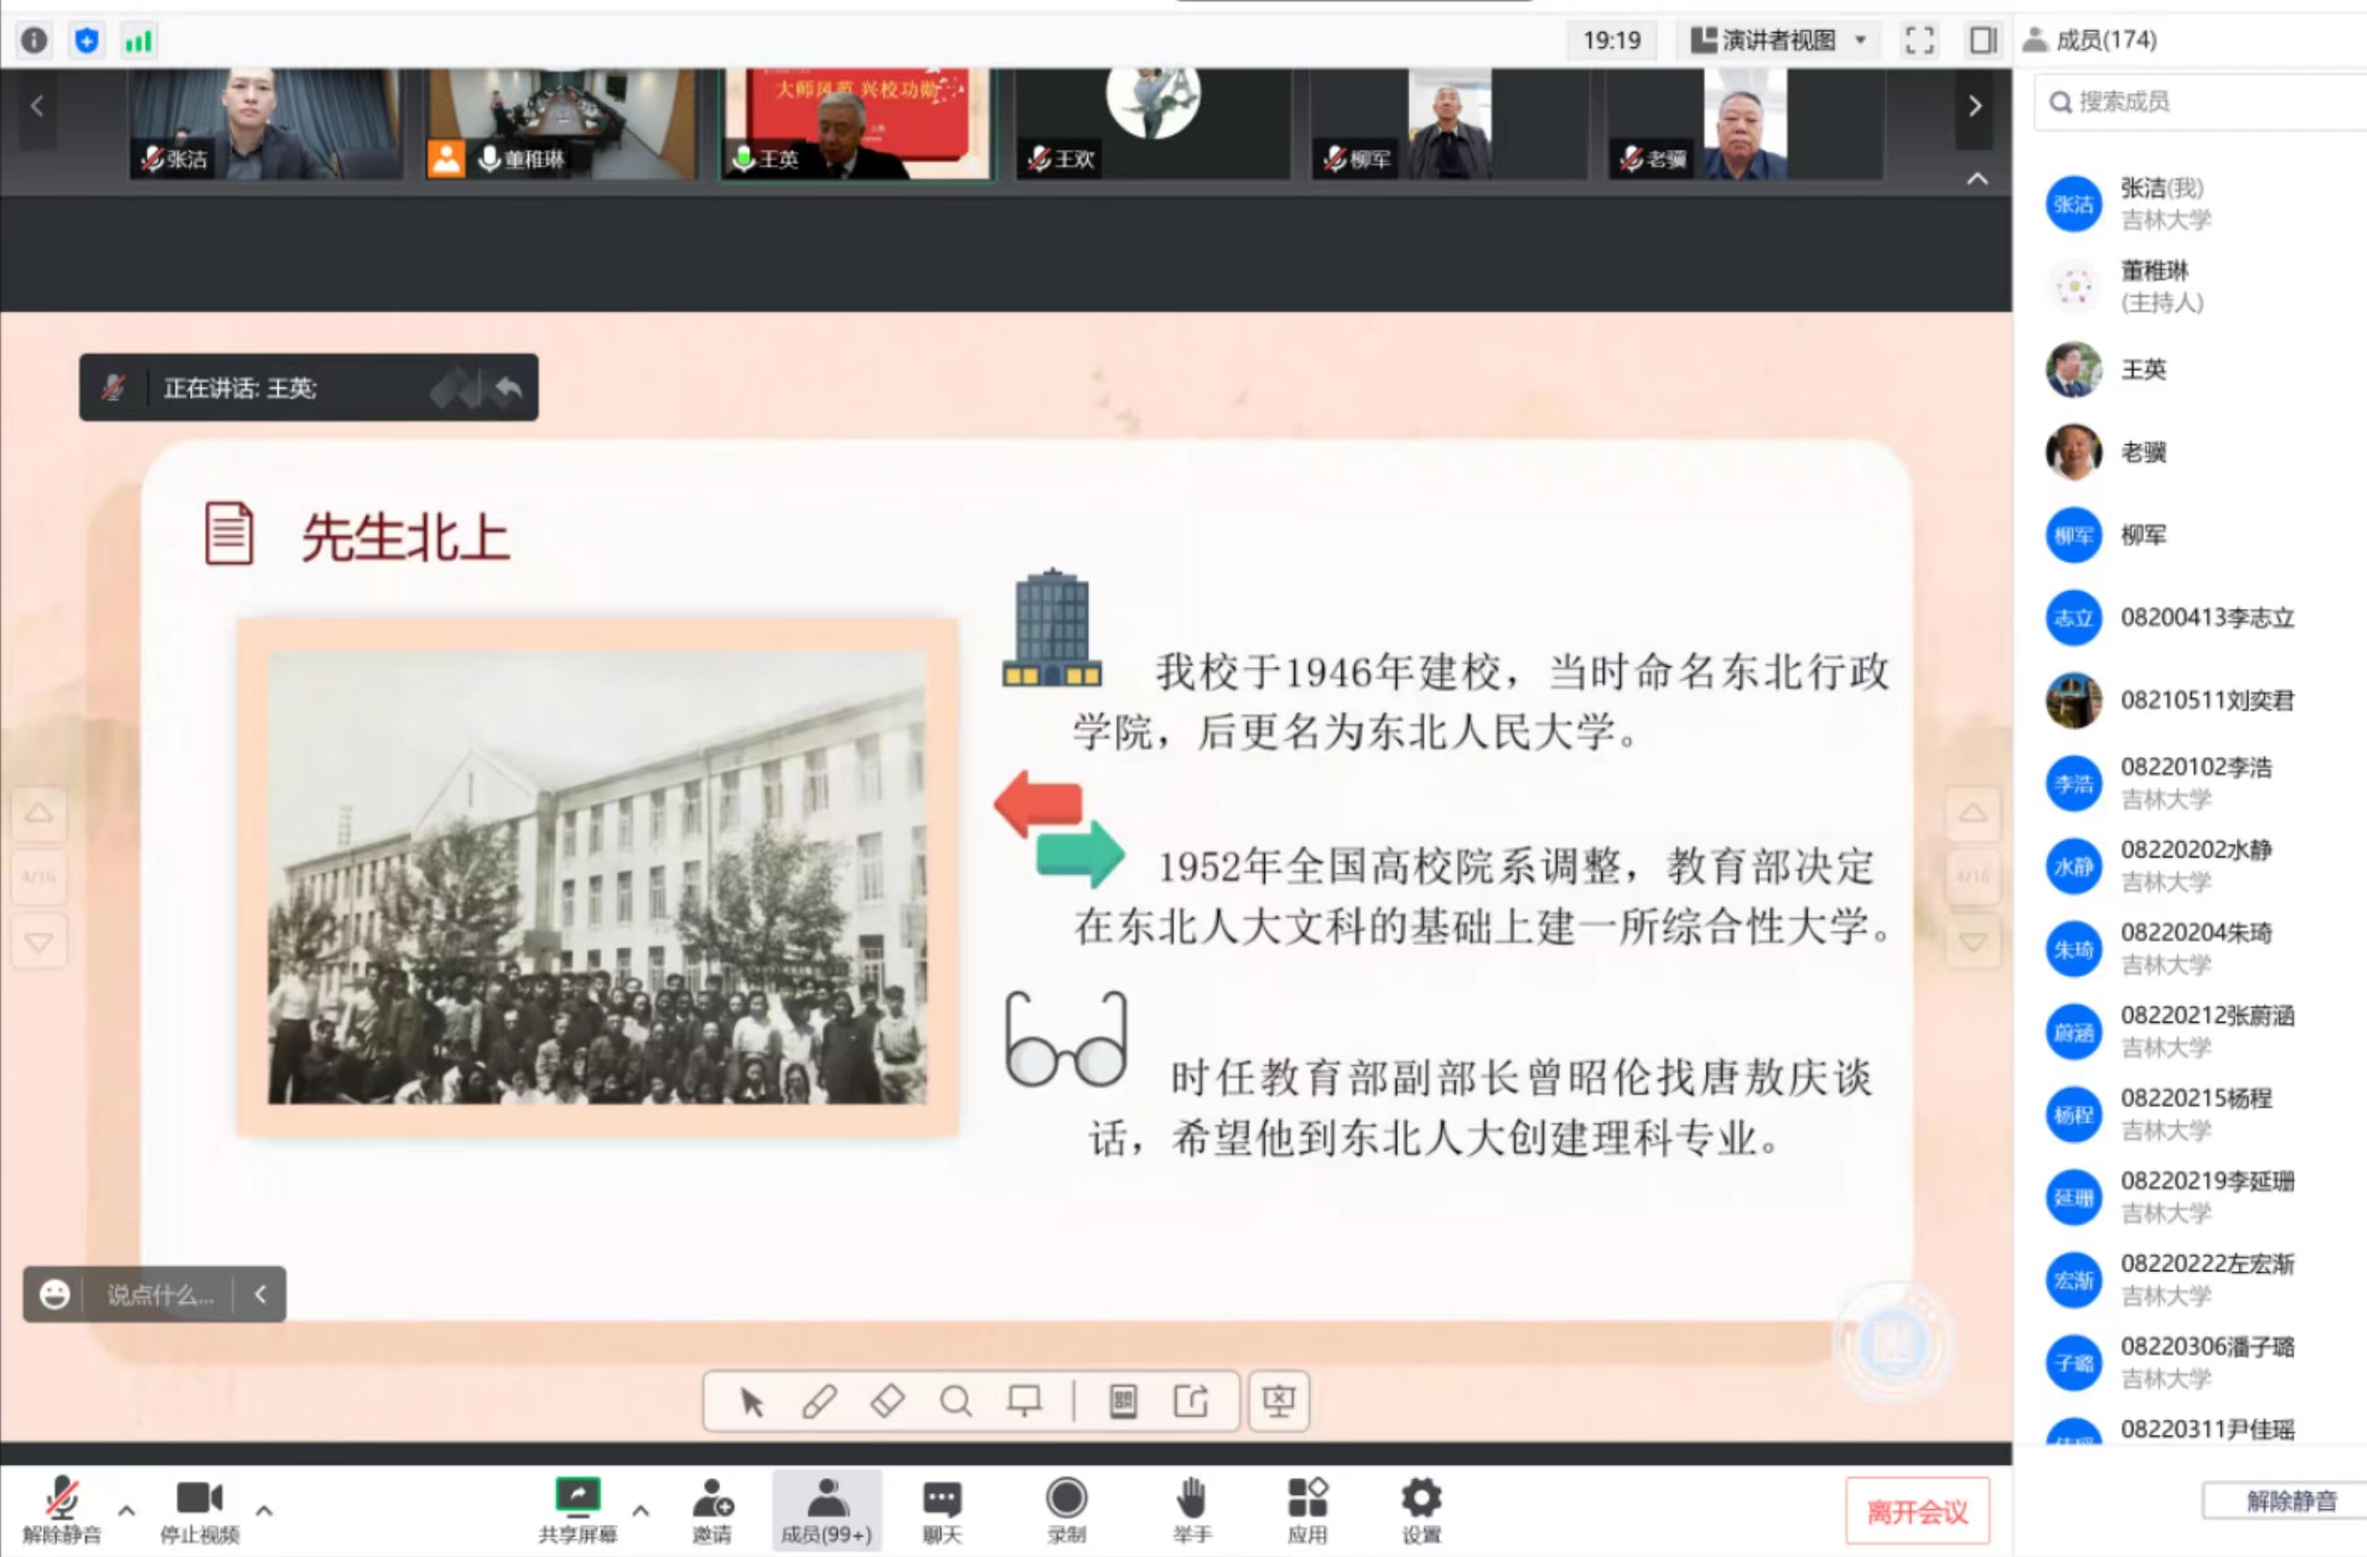Click the network signal status icon
The height and width of the screenshot is (1557, 2367).
[138, 40]
